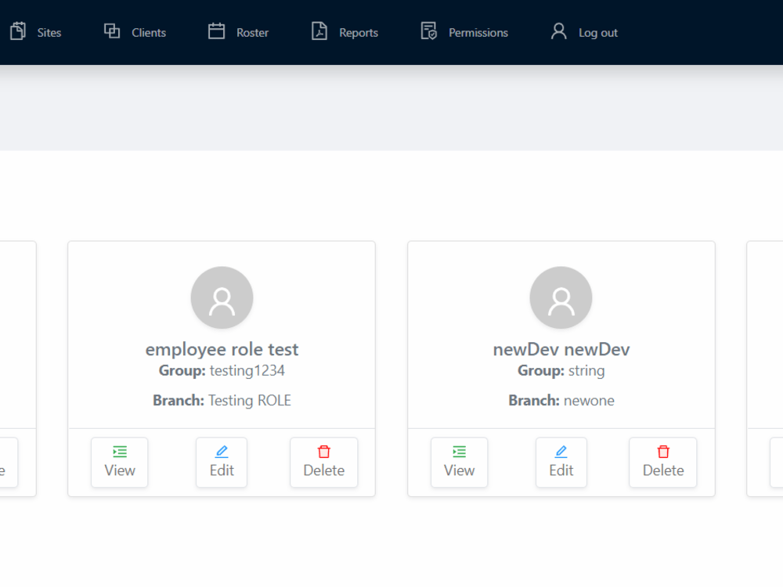Go to the Roster page
783x587 pixels.
238,32
